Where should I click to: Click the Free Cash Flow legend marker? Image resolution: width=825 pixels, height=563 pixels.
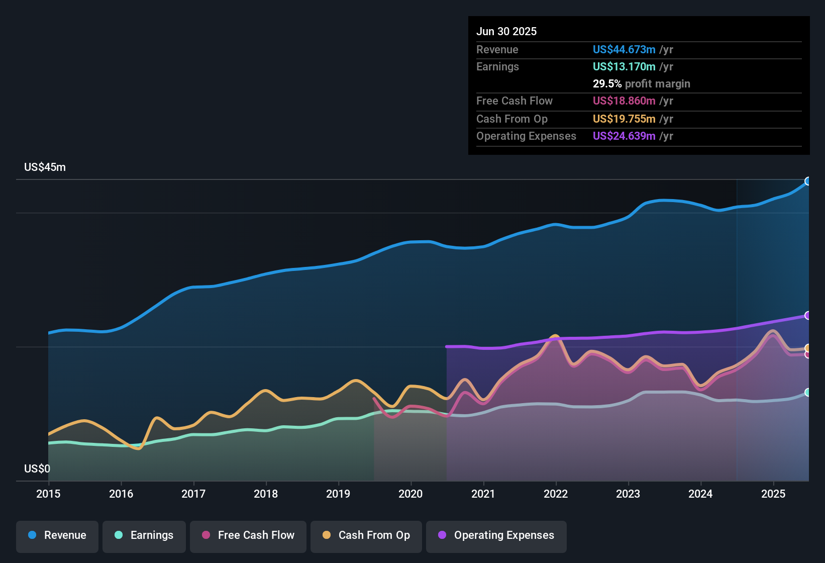(206, 535)
